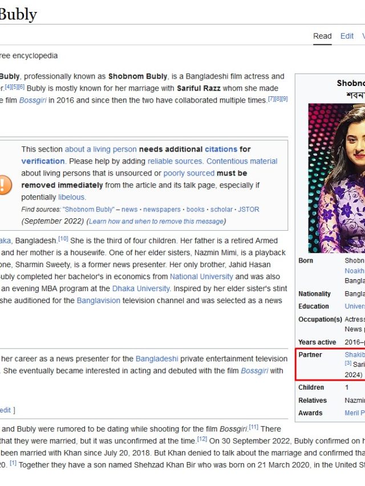Select the 'Occupation(s)' infobox label
Viewport: 365px width, 486px height.
click(x=321, y=319)
